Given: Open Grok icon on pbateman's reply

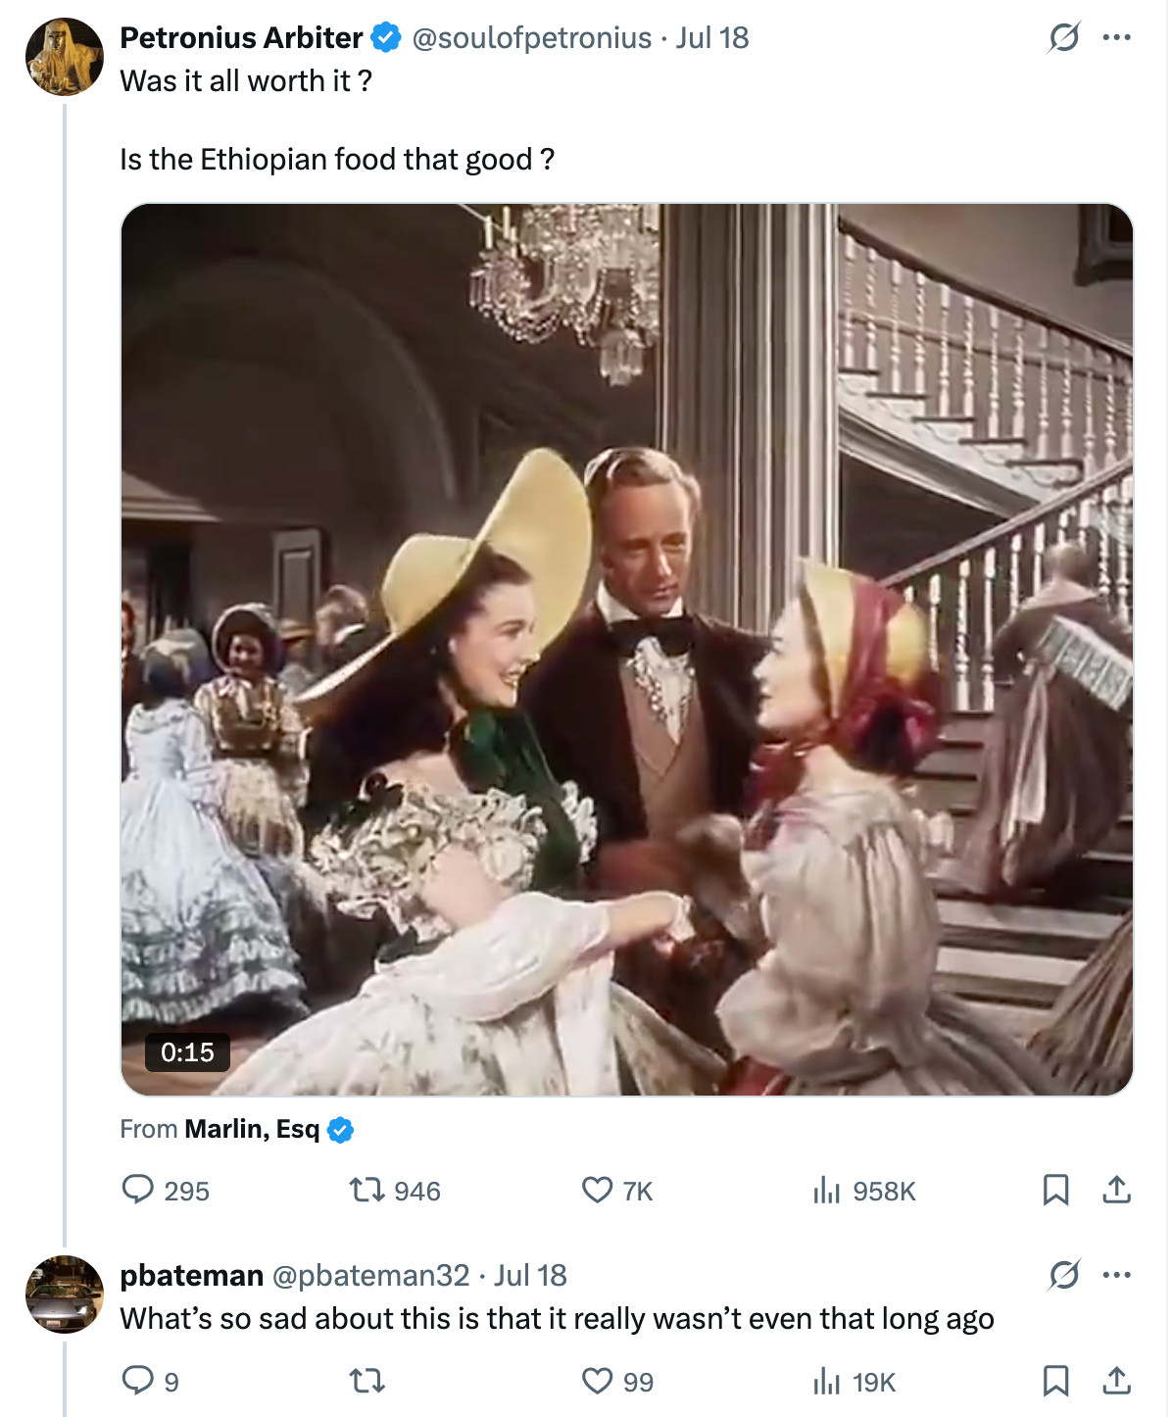Looking at the screenshot, I should [x=1063, y=1275].
